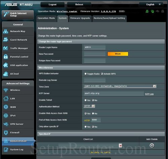Click the Reboot button

pos(79,4)
